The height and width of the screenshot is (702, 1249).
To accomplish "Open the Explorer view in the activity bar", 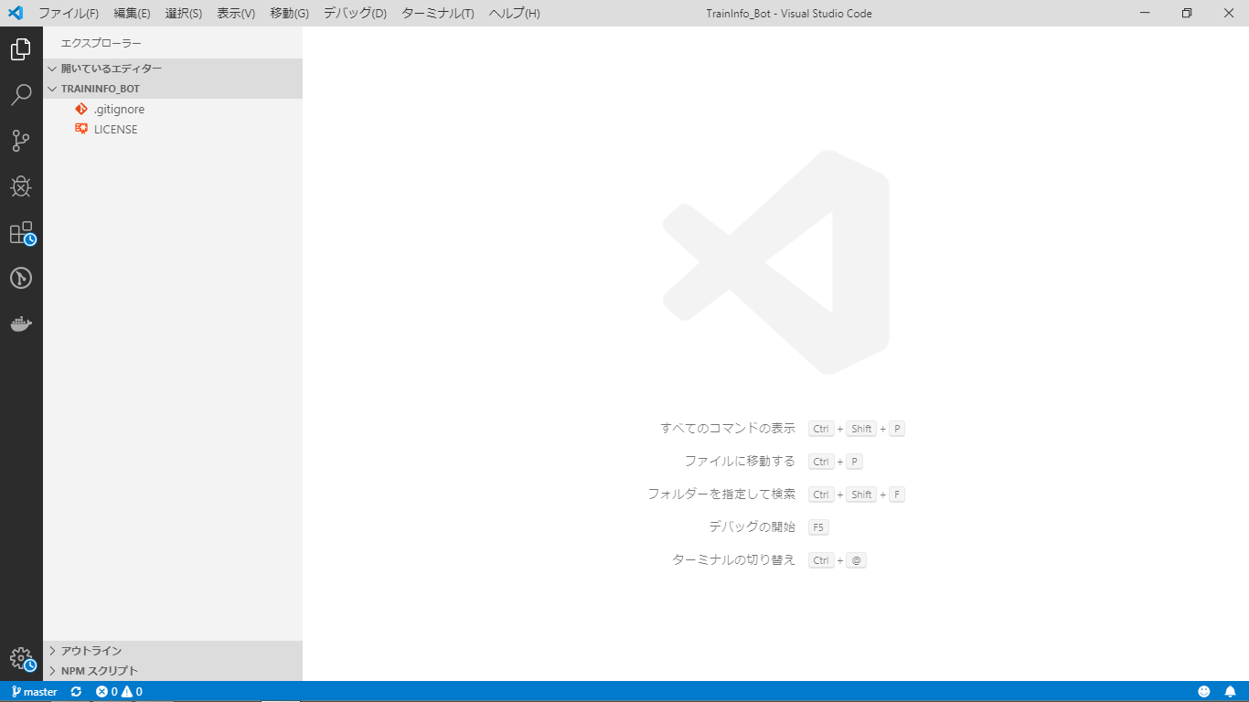I will click(x=21, y=49).
